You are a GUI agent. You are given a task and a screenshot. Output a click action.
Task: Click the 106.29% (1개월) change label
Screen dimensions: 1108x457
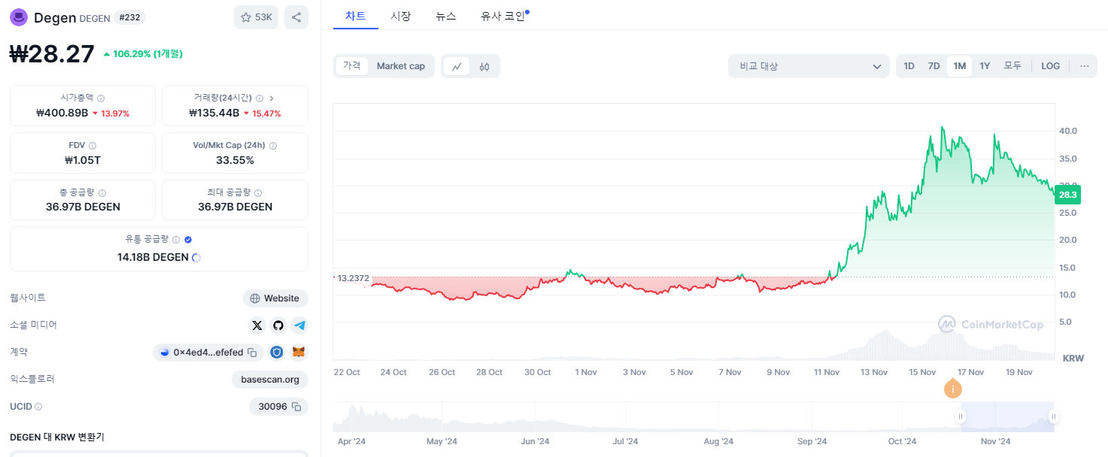point(144,54)
